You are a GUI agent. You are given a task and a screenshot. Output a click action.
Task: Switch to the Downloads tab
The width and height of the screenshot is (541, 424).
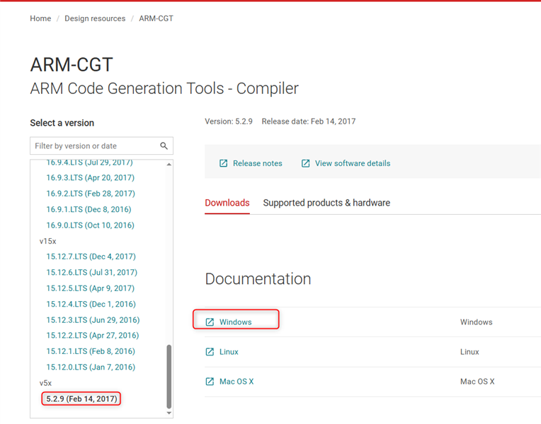(x=227, y=203)
